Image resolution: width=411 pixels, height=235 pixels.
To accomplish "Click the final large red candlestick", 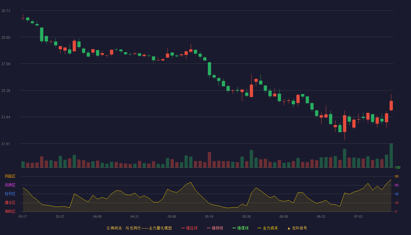I will pyautogui.click(x=391, y=105).
